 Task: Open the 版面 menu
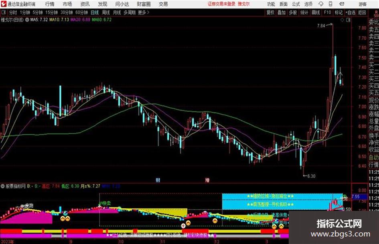pyautogui.click(x=283, y=4)
